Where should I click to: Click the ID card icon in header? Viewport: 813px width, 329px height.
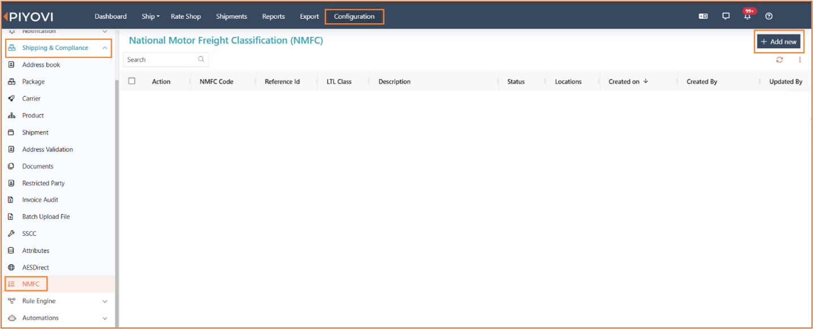point(703,16)
